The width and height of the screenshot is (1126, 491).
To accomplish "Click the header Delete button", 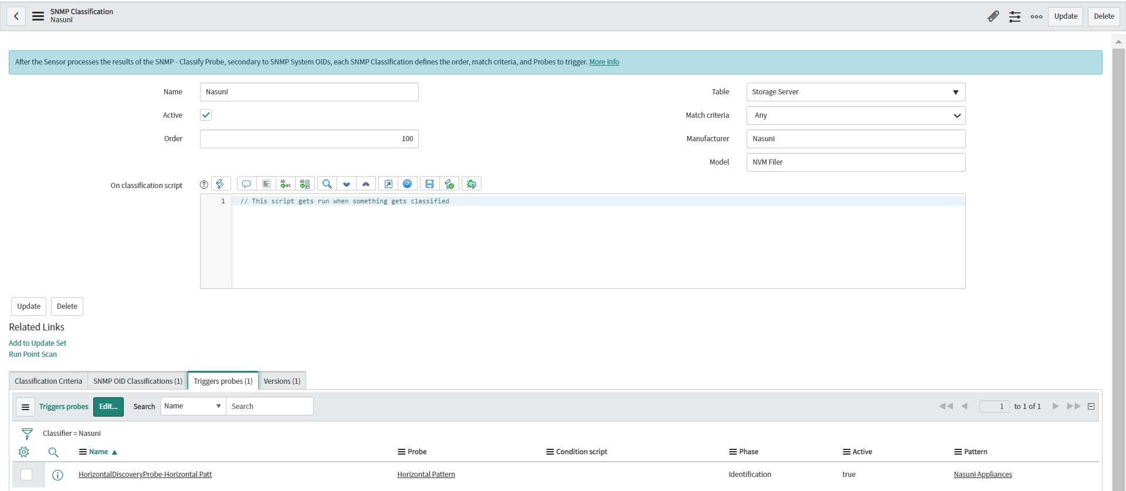I will 1104,16.
